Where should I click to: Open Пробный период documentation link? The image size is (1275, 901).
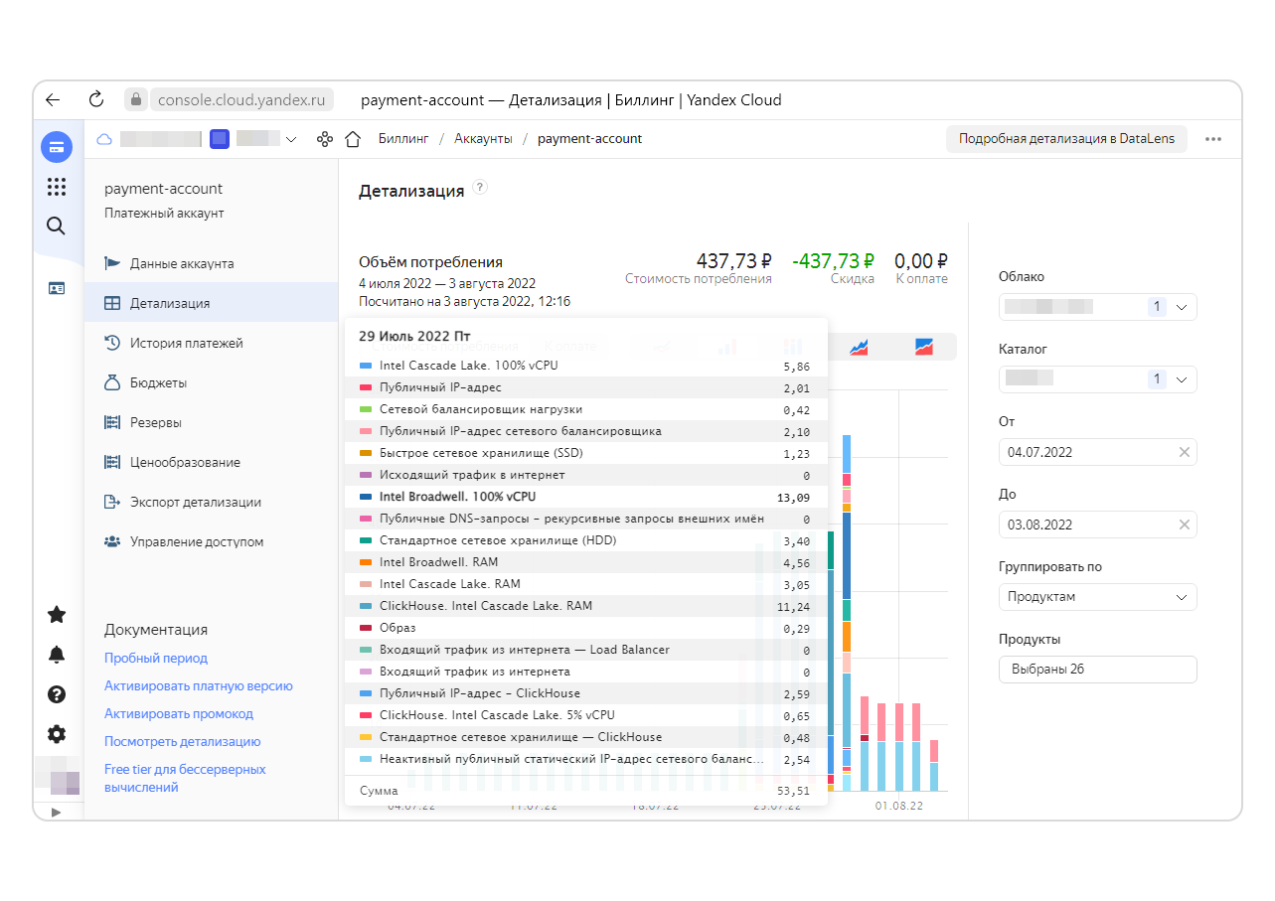(156, 658)
